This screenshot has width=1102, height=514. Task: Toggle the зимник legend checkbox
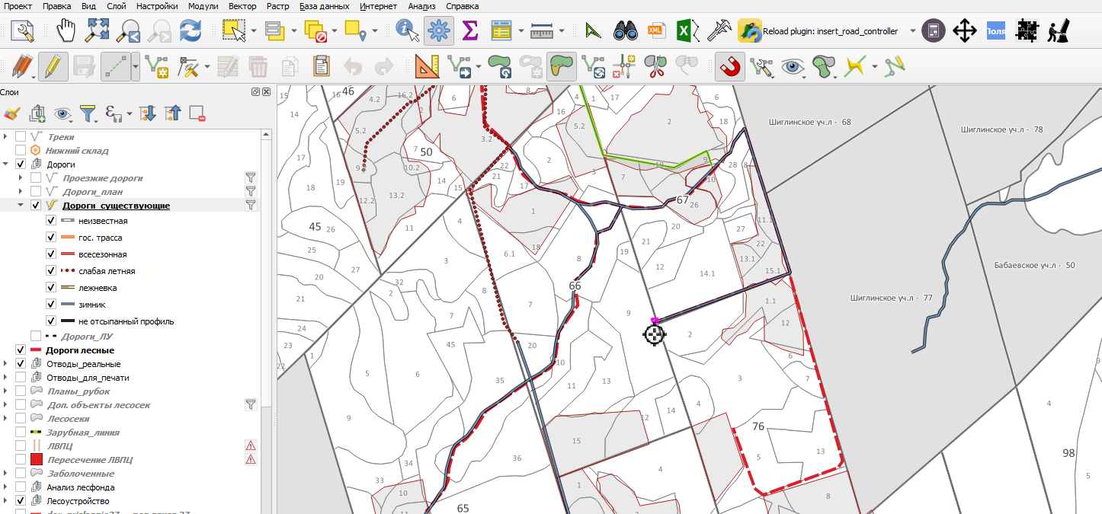coord(51,305)
